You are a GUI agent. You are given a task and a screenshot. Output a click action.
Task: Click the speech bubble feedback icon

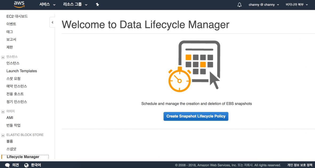7,165
